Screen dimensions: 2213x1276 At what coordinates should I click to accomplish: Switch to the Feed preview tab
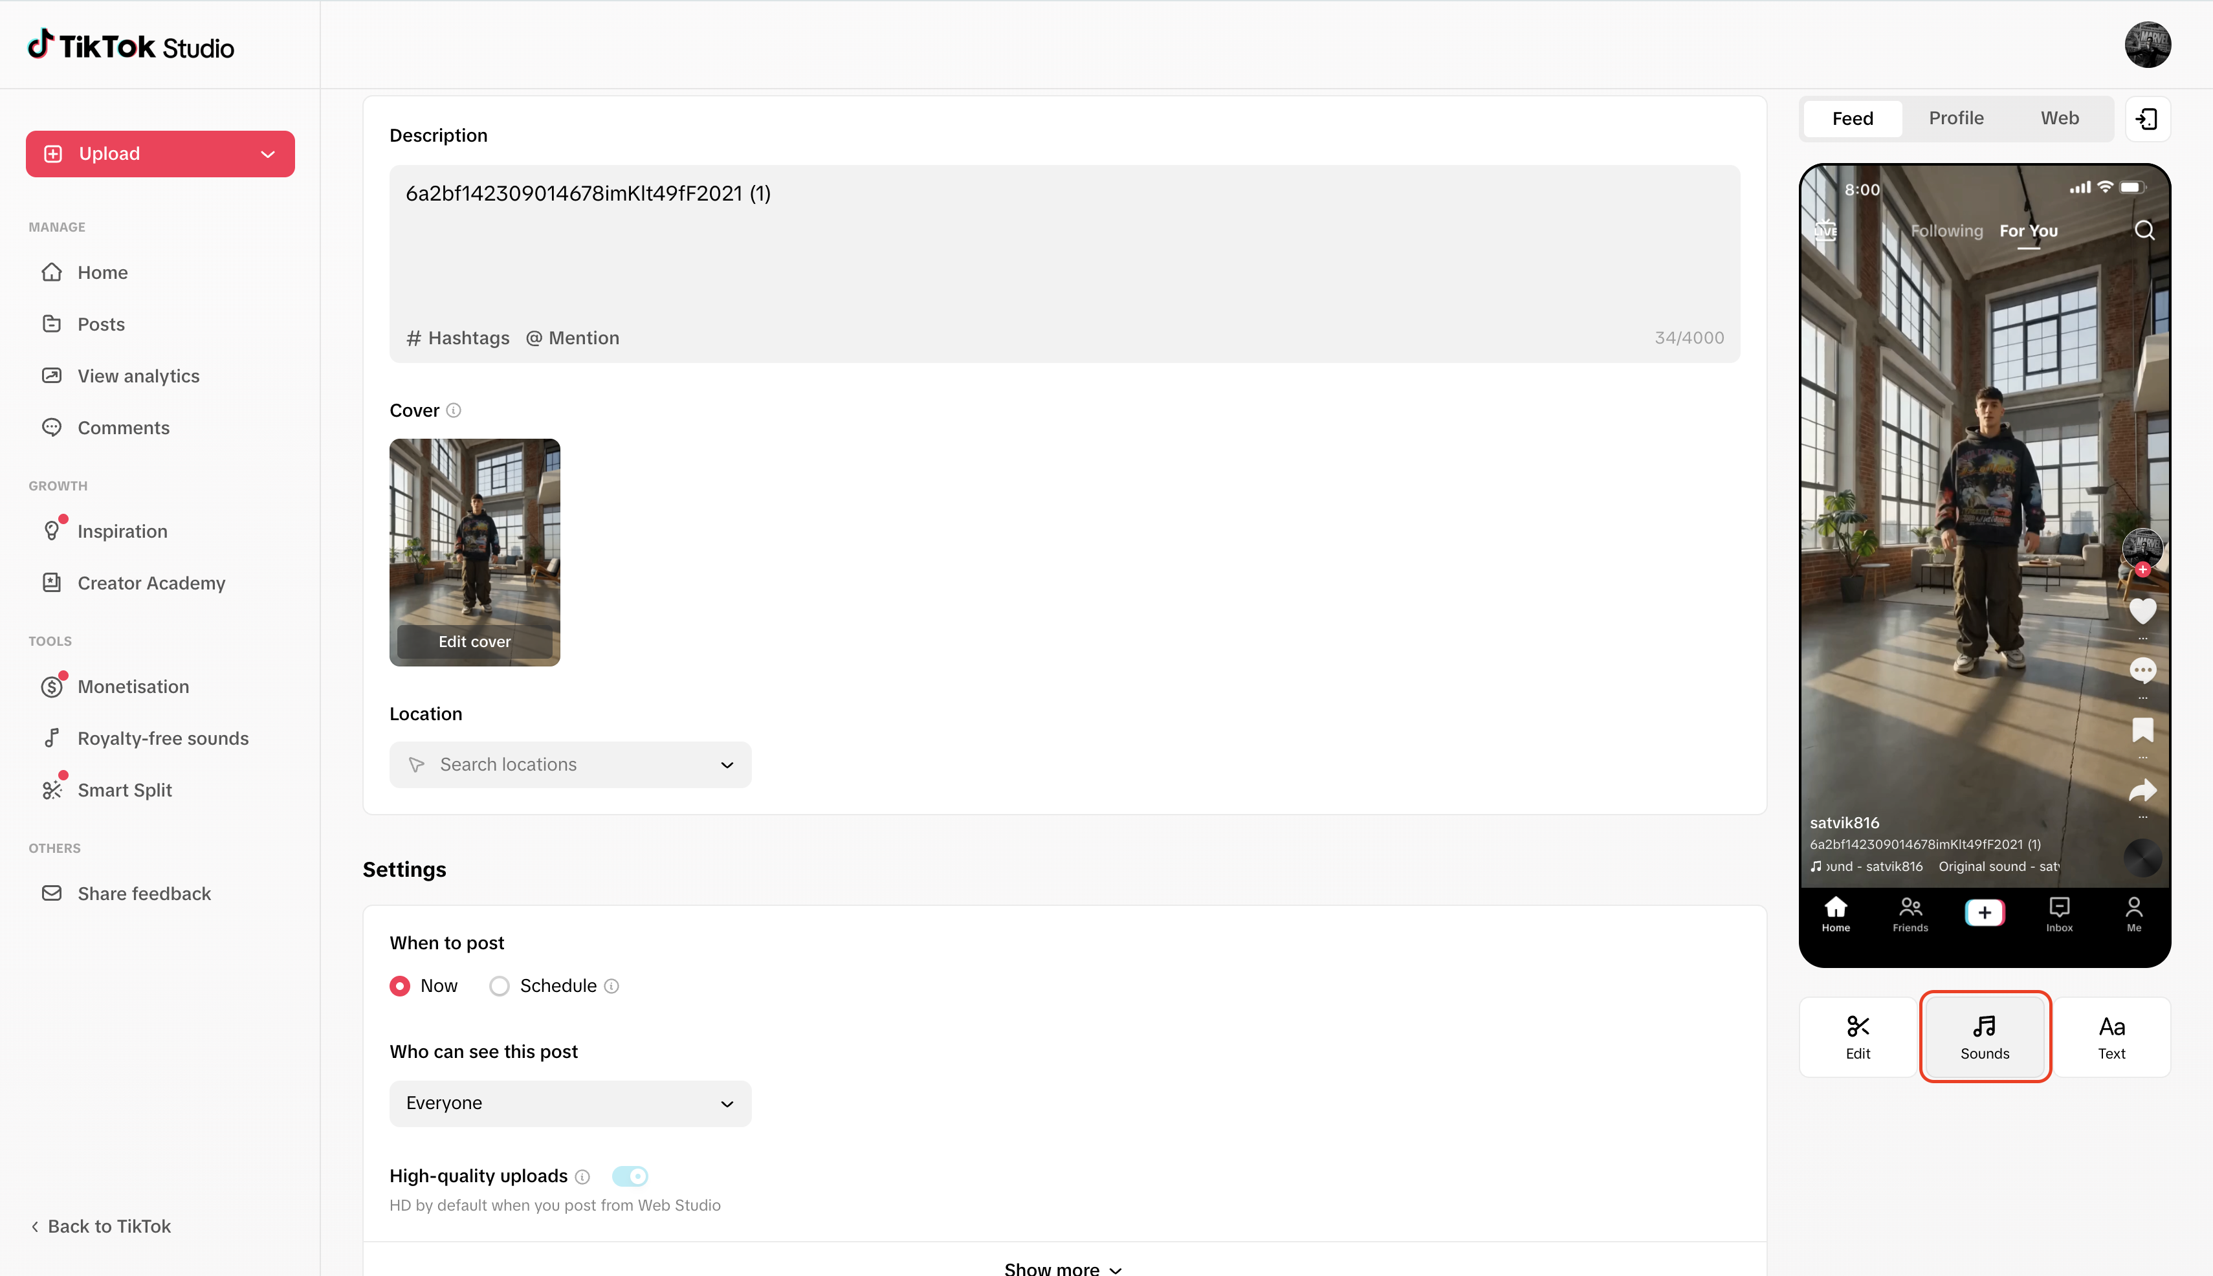tap(1852, 118)
